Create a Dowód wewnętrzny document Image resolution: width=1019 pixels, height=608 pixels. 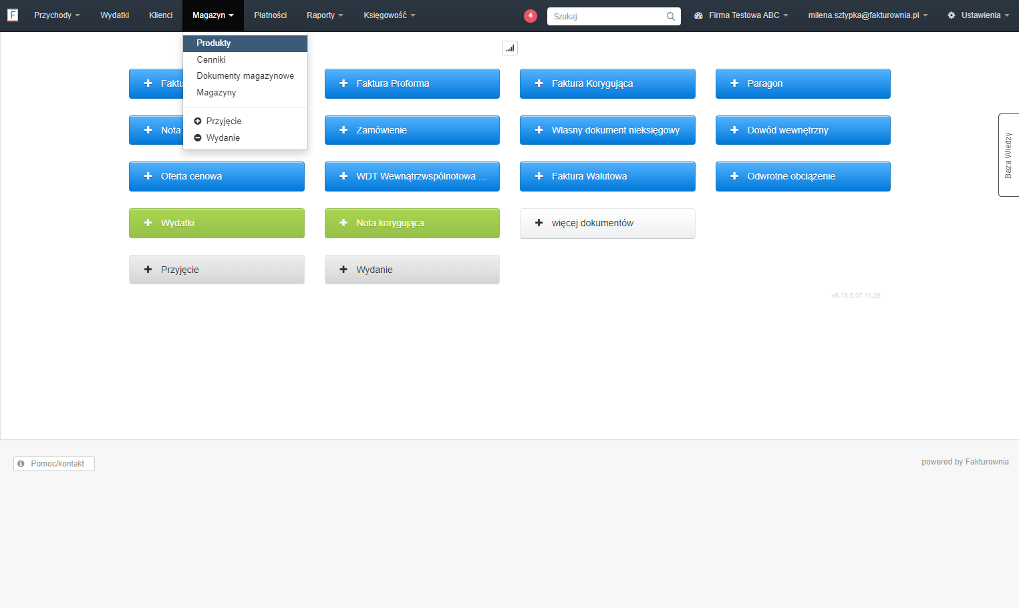[x=803, y=130]
